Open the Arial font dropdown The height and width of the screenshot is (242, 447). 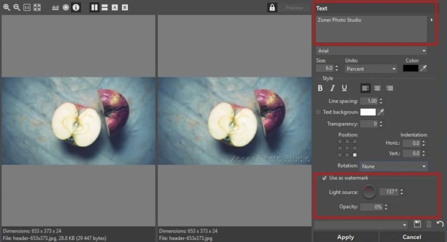(371, 51)
